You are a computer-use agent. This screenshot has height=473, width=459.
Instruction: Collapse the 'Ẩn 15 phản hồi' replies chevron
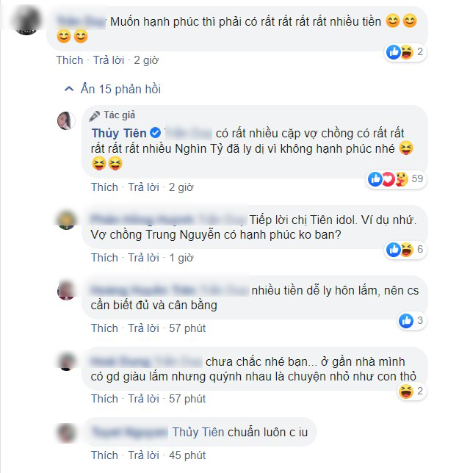tap(69, 89)
